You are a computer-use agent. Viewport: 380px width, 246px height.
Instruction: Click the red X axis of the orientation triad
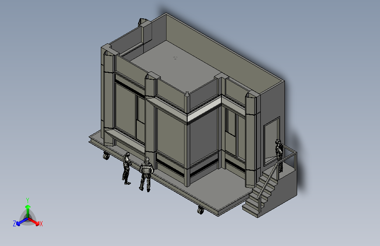pyautogui.click(x=34, y=221)
